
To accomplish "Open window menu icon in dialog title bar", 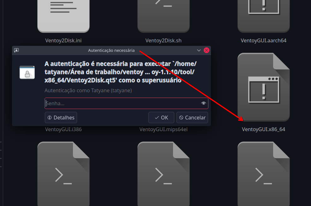I will click(16, 50).
